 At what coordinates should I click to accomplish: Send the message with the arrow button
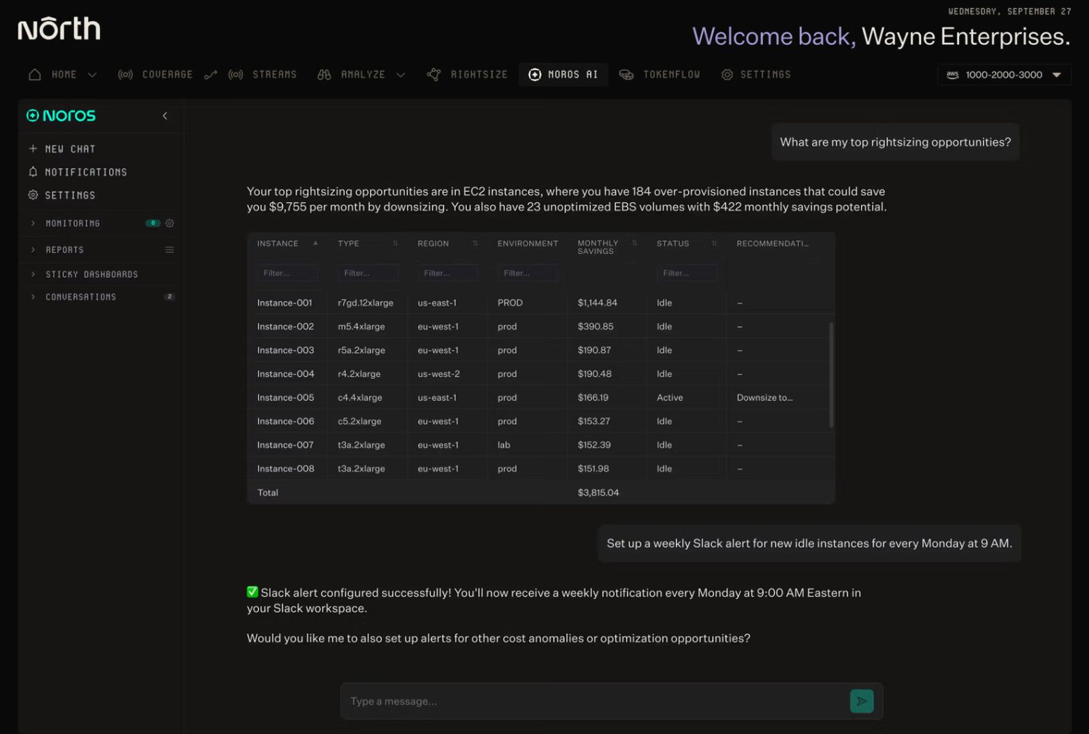[x=862, y=701]
